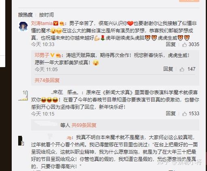Image resolution: width=207 pixels, height=171 pixels.
Task: Like 刘涛tamia's comment via thumbs-up icon
Action: [184, 44]
